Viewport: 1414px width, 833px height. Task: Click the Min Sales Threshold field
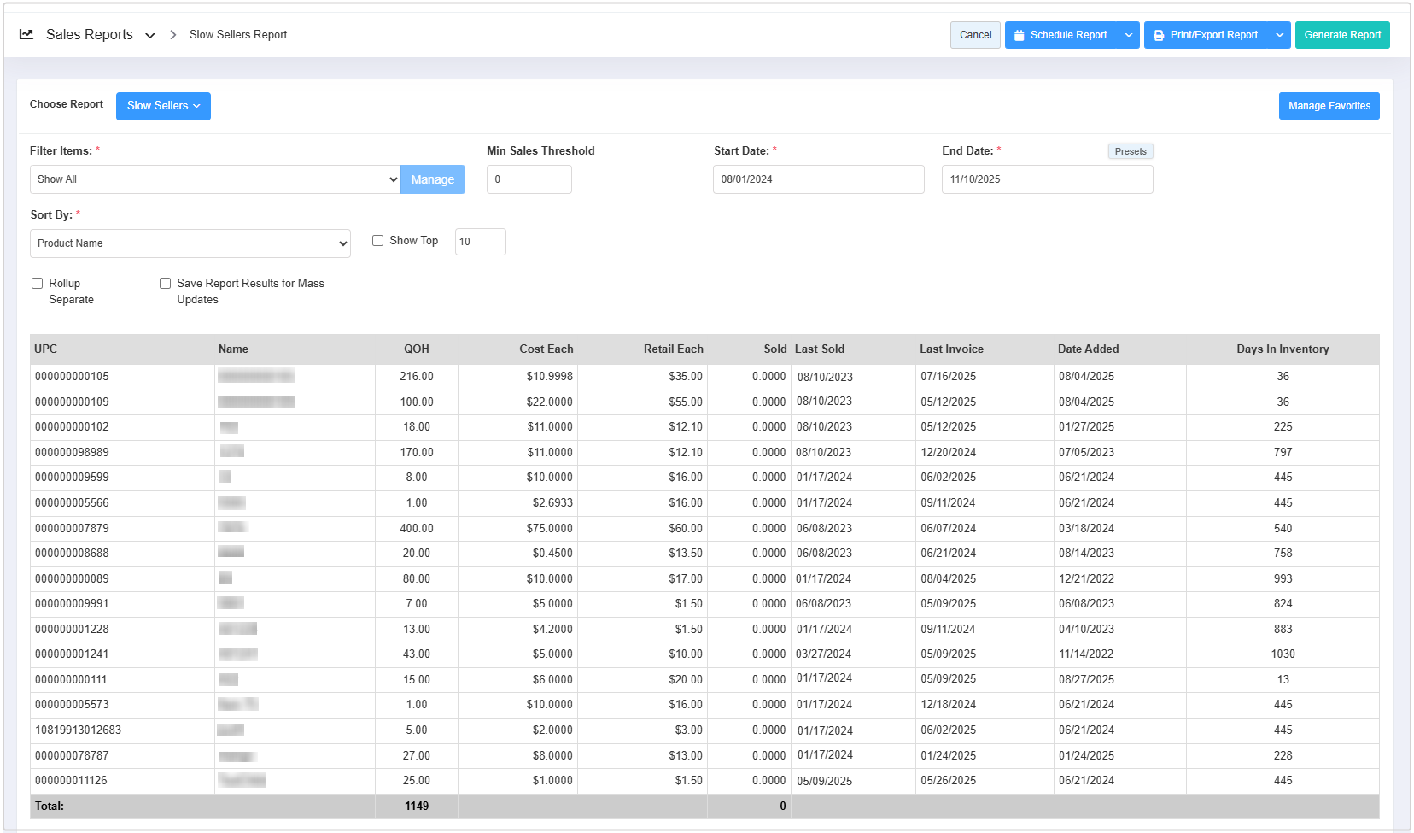[529, 179]
